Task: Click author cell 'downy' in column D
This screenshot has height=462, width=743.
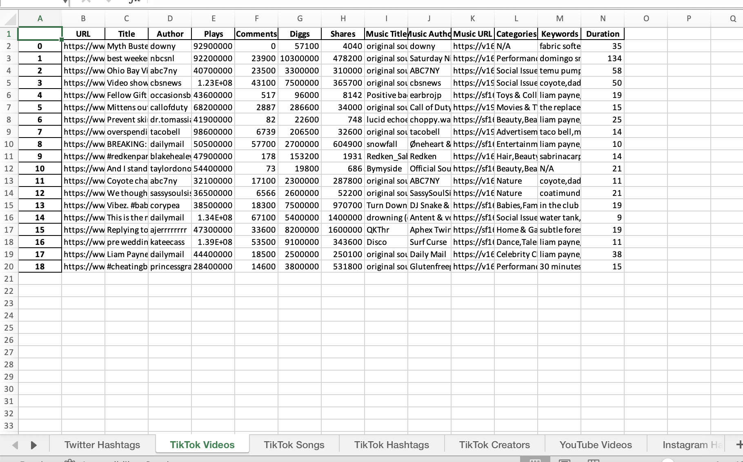Action: pyautogui.click(x=170, y=46)
